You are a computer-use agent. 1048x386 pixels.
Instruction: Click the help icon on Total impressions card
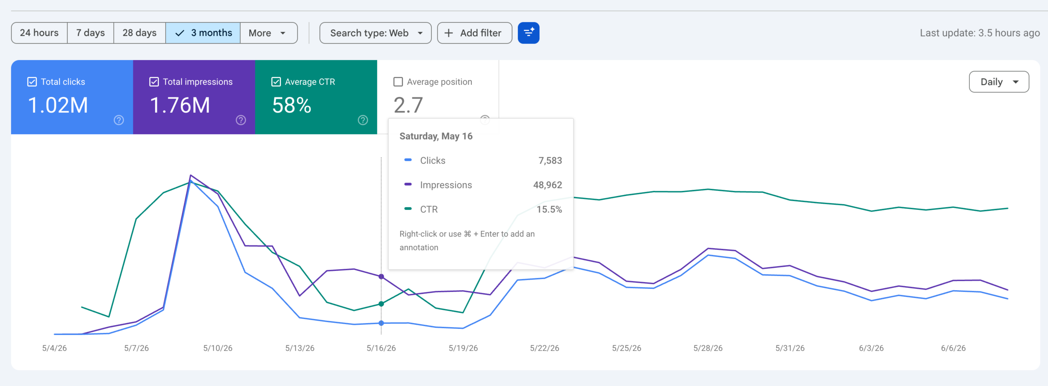[241, 120]
